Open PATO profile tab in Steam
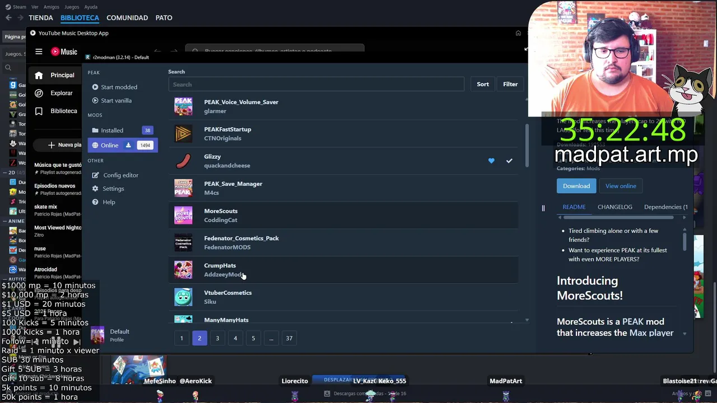The height and width of the screenshot is (403, 717). coord(164,18)
